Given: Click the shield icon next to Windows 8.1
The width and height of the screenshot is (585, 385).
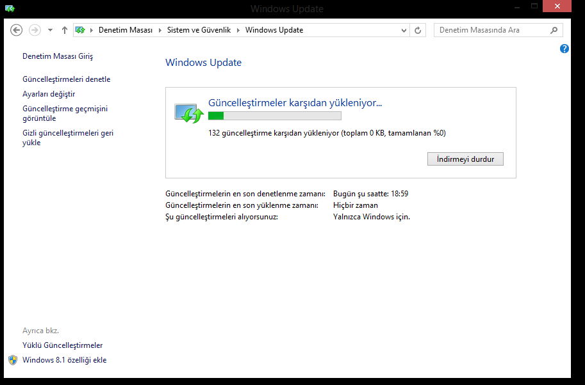Looking at the screenshot, I should coord(13,360).
